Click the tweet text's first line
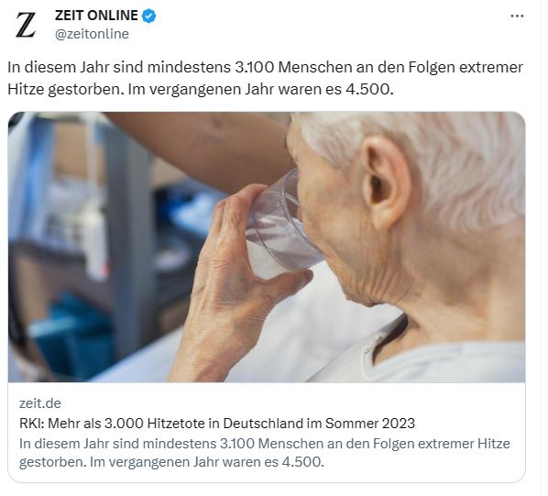Image resolution: width=548 pixels, height=496 pixels. (x=265, y=67)
